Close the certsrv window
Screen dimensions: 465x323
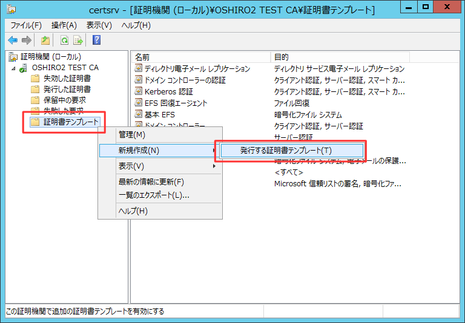[x=447, y=7]
